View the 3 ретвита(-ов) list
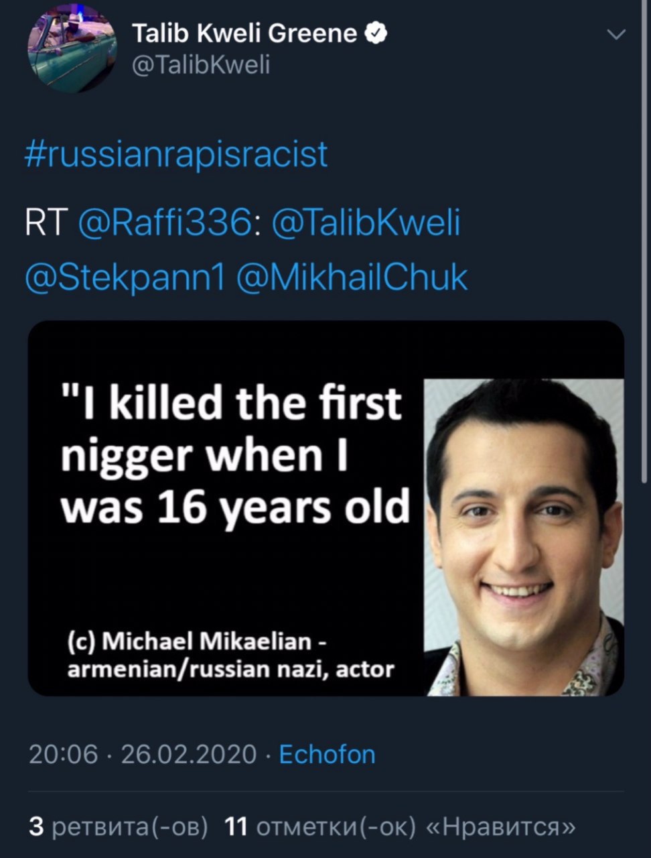This screenshot has height=858, width=651. click(119, 827)
